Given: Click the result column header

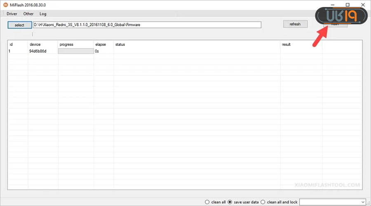Looking at the screenshot, I should pos(286,44).
